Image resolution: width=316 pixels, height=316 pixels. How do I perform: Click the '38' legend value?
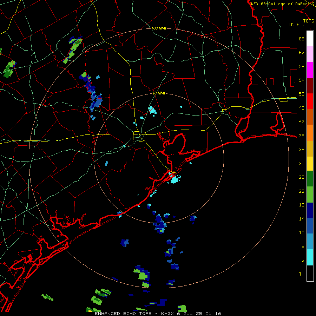pos(302,136)
